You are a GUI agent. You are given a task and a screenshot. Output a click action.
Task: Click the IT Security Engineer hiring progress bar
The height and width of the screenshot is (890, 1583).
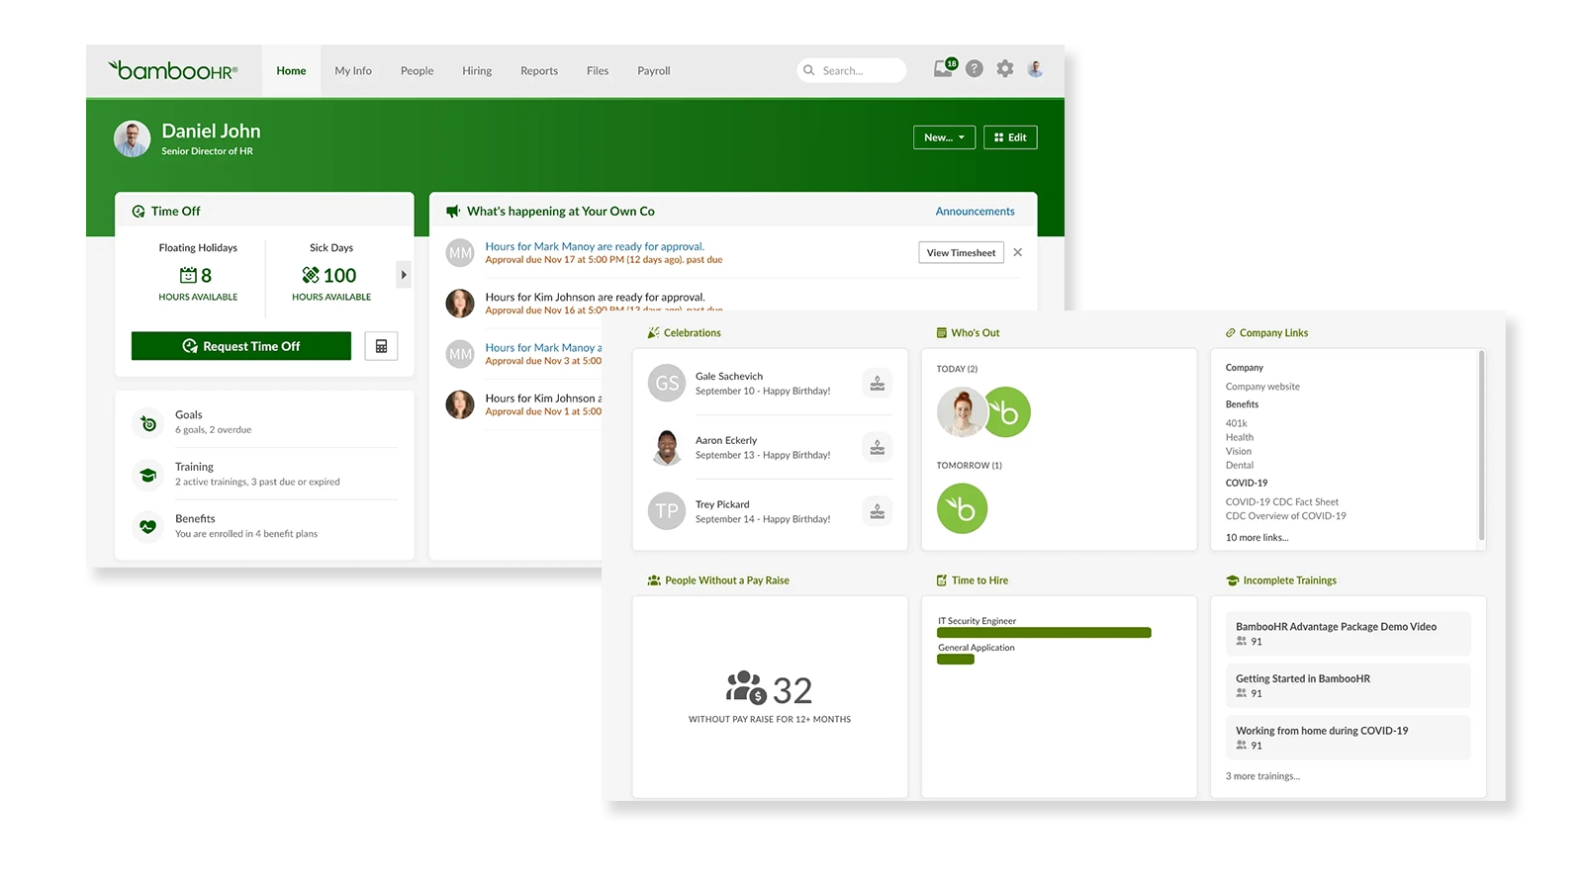click(1044, 632)
